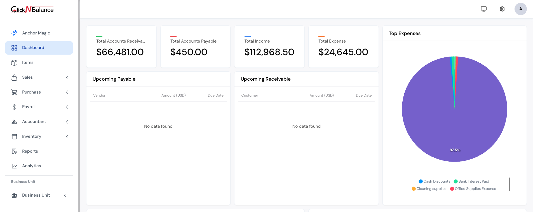Expand the Purchase submenu chevron

(x=67, y=92)
